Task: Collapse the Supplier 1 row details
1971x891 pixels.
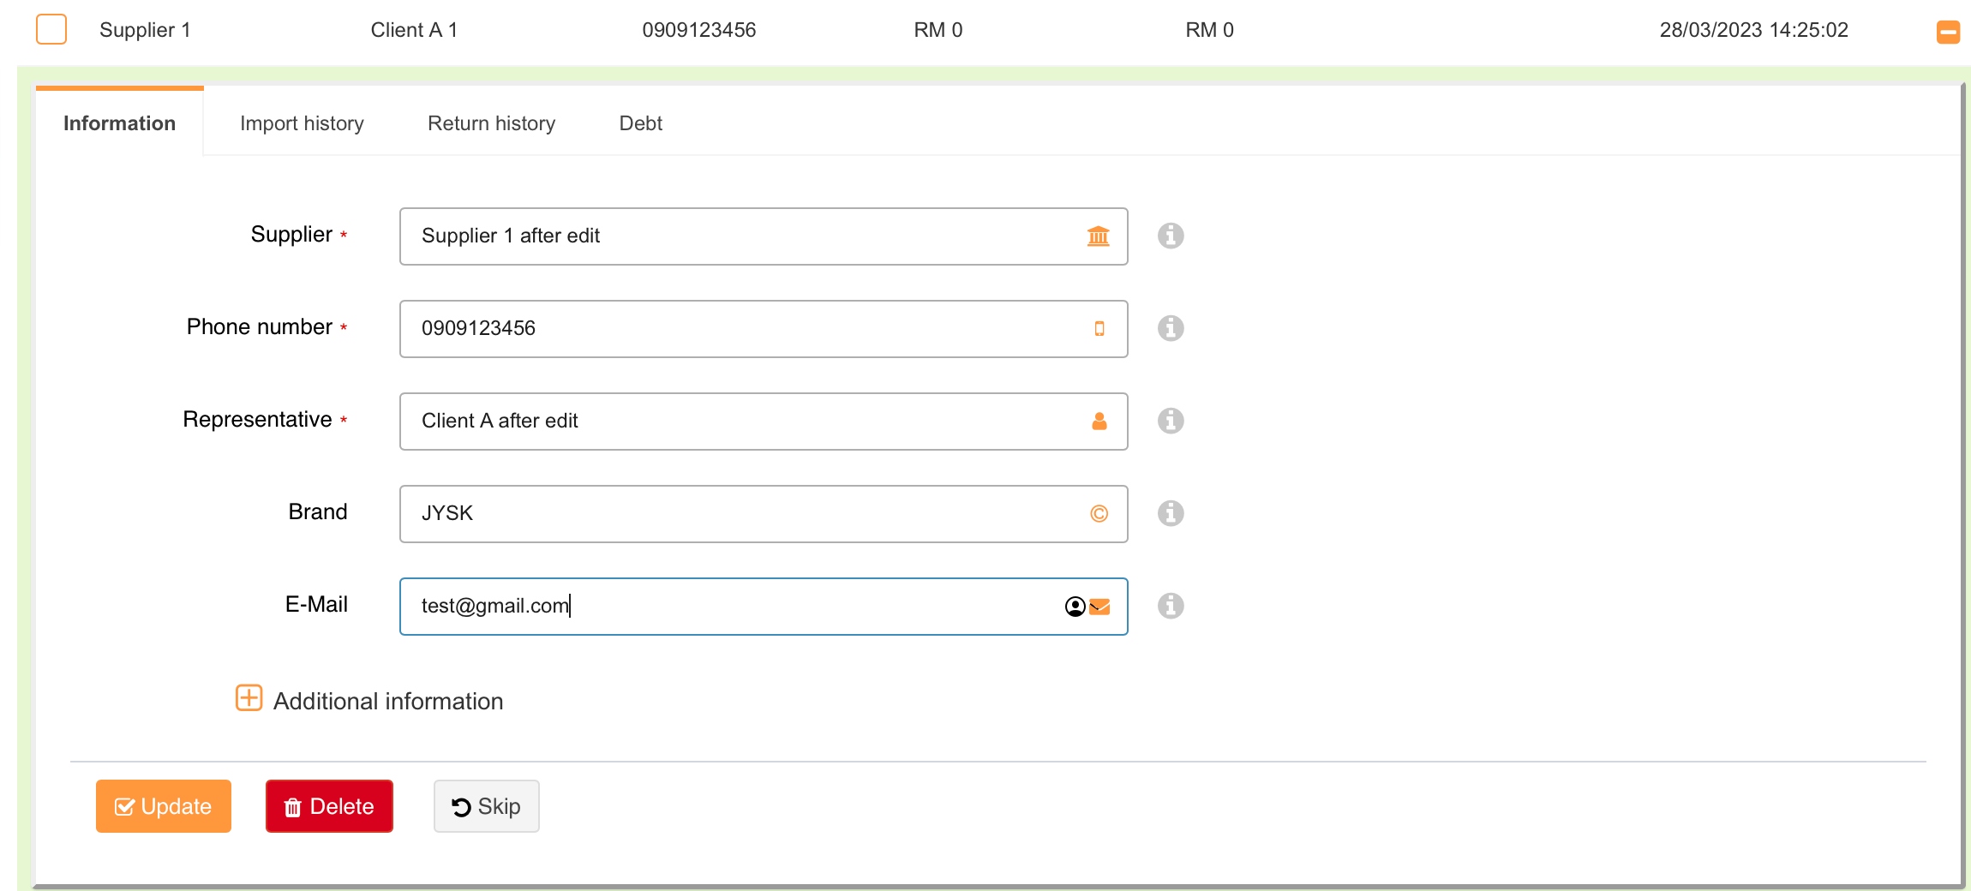Action: [1948, 32]
